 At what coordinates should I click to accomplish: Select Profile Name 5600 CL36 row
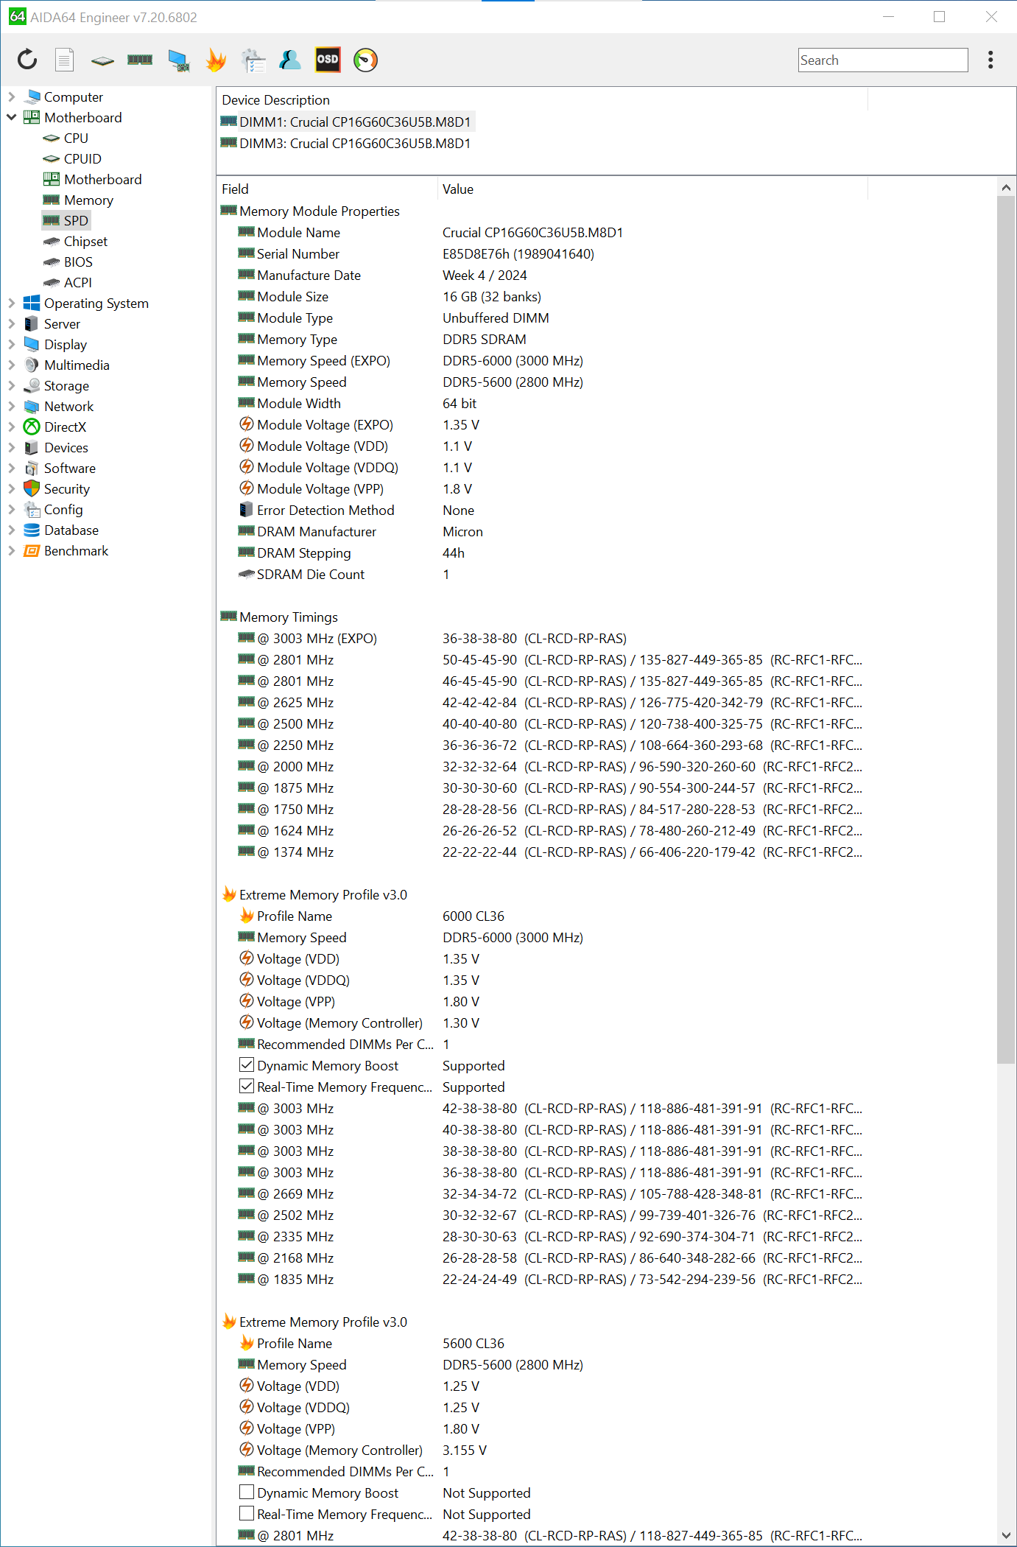[542, 1343]
